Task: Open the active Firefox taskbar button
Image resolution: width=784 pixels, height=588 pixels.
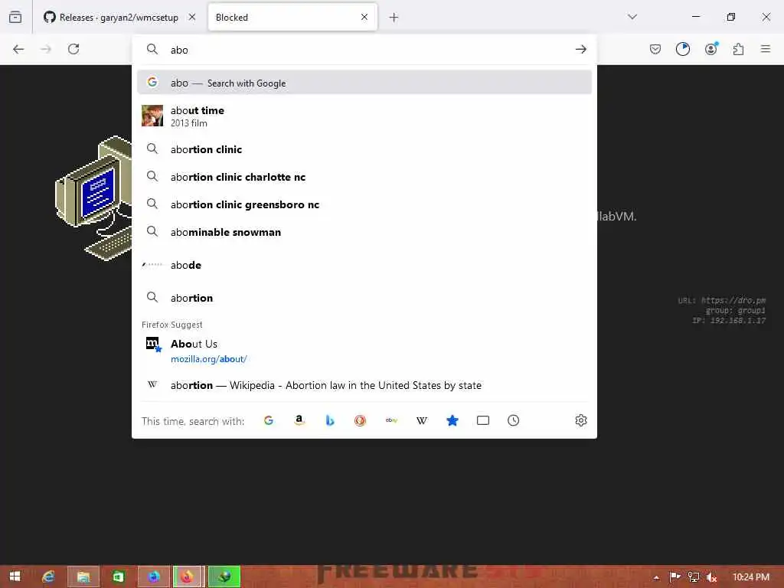Action: coord(188,577)
